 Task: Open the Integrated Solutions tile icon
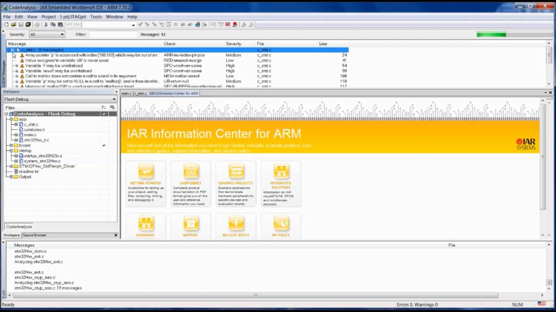281,171
